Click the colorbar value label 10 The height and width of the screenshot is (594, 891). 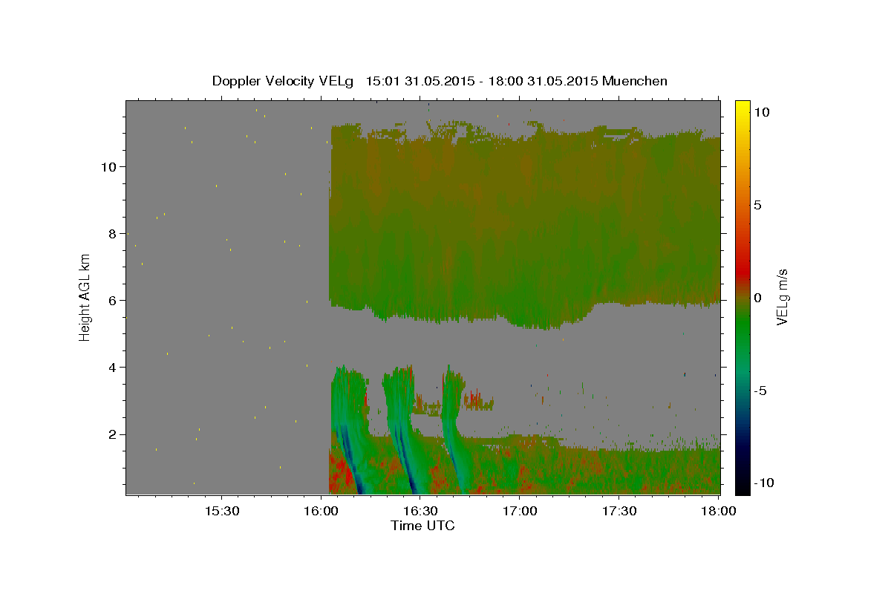(x=762, y=111)
